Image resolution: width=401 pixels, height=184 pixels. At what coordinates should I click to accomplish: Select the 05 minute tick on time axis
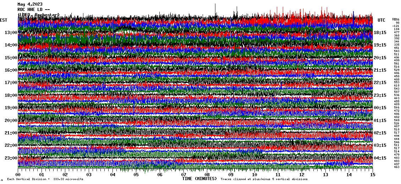[x=136, y=175]
